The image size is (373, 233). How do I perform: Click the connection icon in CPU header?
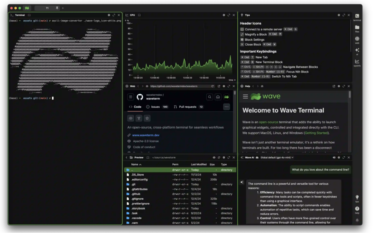click(x=139, y=15)
